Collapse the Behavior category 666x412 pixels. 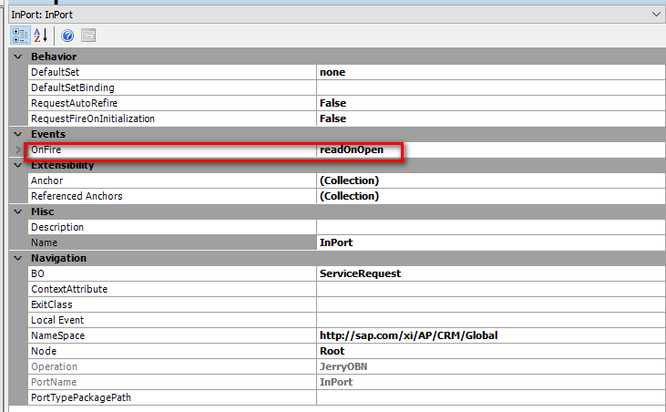[x=18, y=57]
